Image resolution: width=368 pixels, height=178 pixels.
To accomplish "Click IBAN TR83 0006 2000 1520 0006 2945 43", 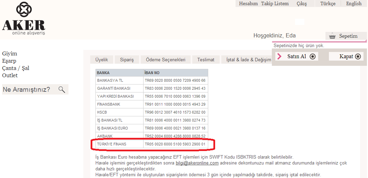I will (x=175, y=88).
